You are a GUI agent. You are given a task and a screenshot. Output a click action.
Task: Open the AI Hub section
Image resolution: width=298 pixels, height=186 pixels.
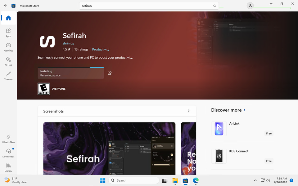(x=8, y=62)
